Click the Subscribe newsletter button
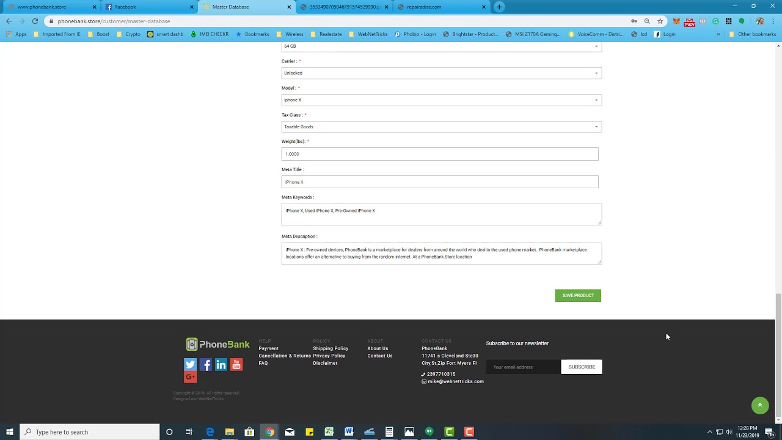Image resolution: width=782 pixels, height=440 pixels. click(x=582, y=367)
